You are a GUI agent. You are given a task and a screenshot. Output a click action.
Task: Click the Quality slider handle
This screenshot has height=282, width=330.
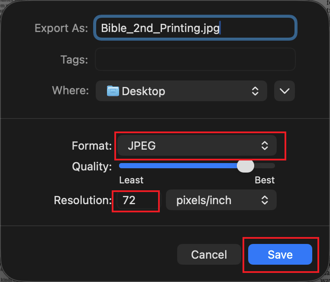(x=246, y=166)
